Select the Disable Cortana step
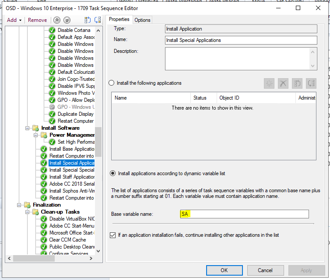The image size is (330, 280). (74, 30)
